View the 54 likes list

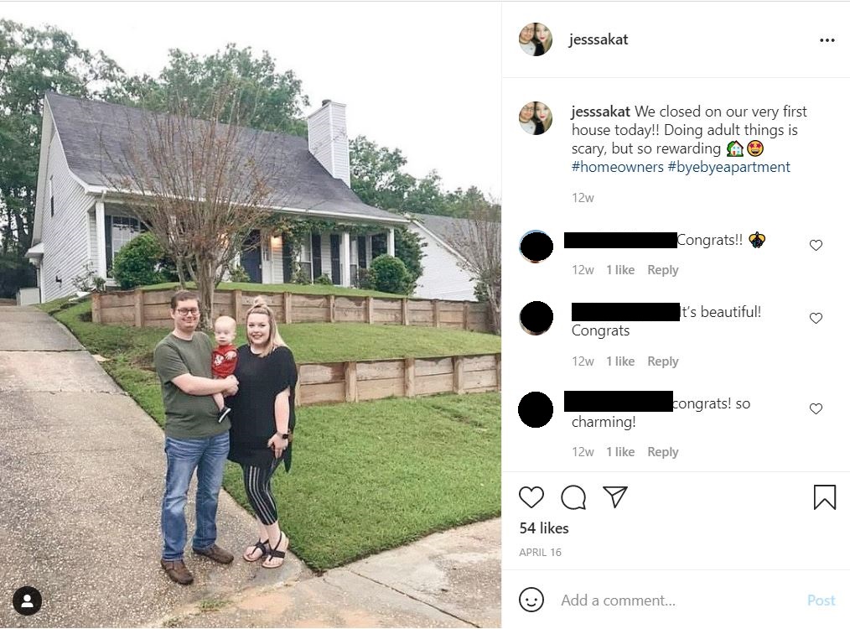pos(544,528)
